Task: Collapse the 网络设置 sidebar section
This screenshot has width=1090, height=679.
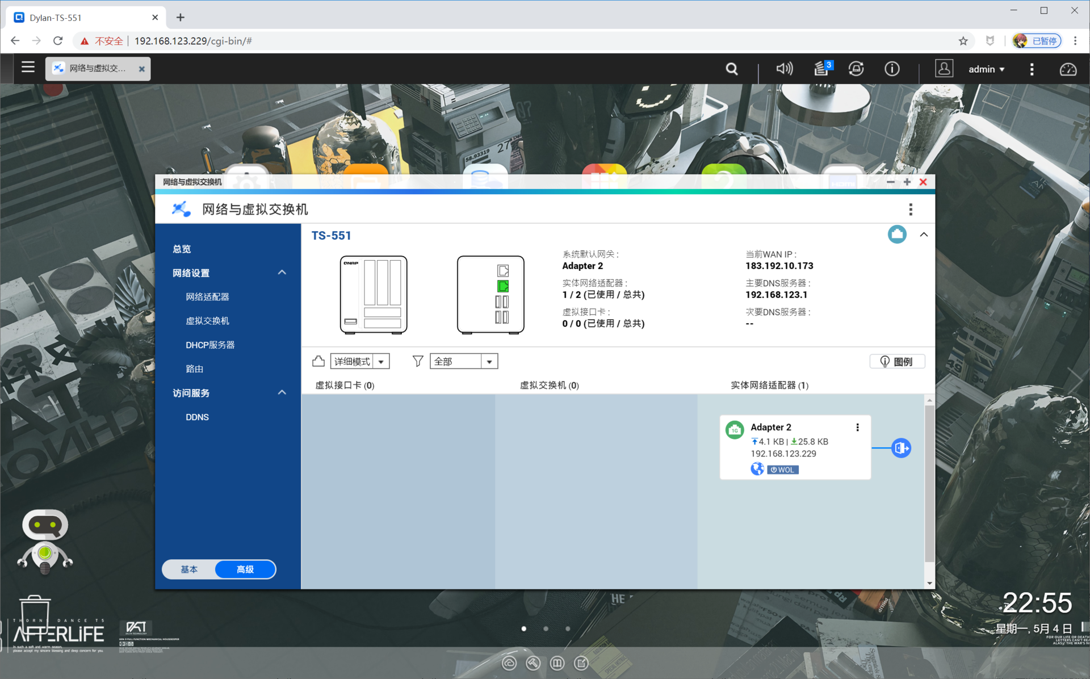Action: pos(282,273)
